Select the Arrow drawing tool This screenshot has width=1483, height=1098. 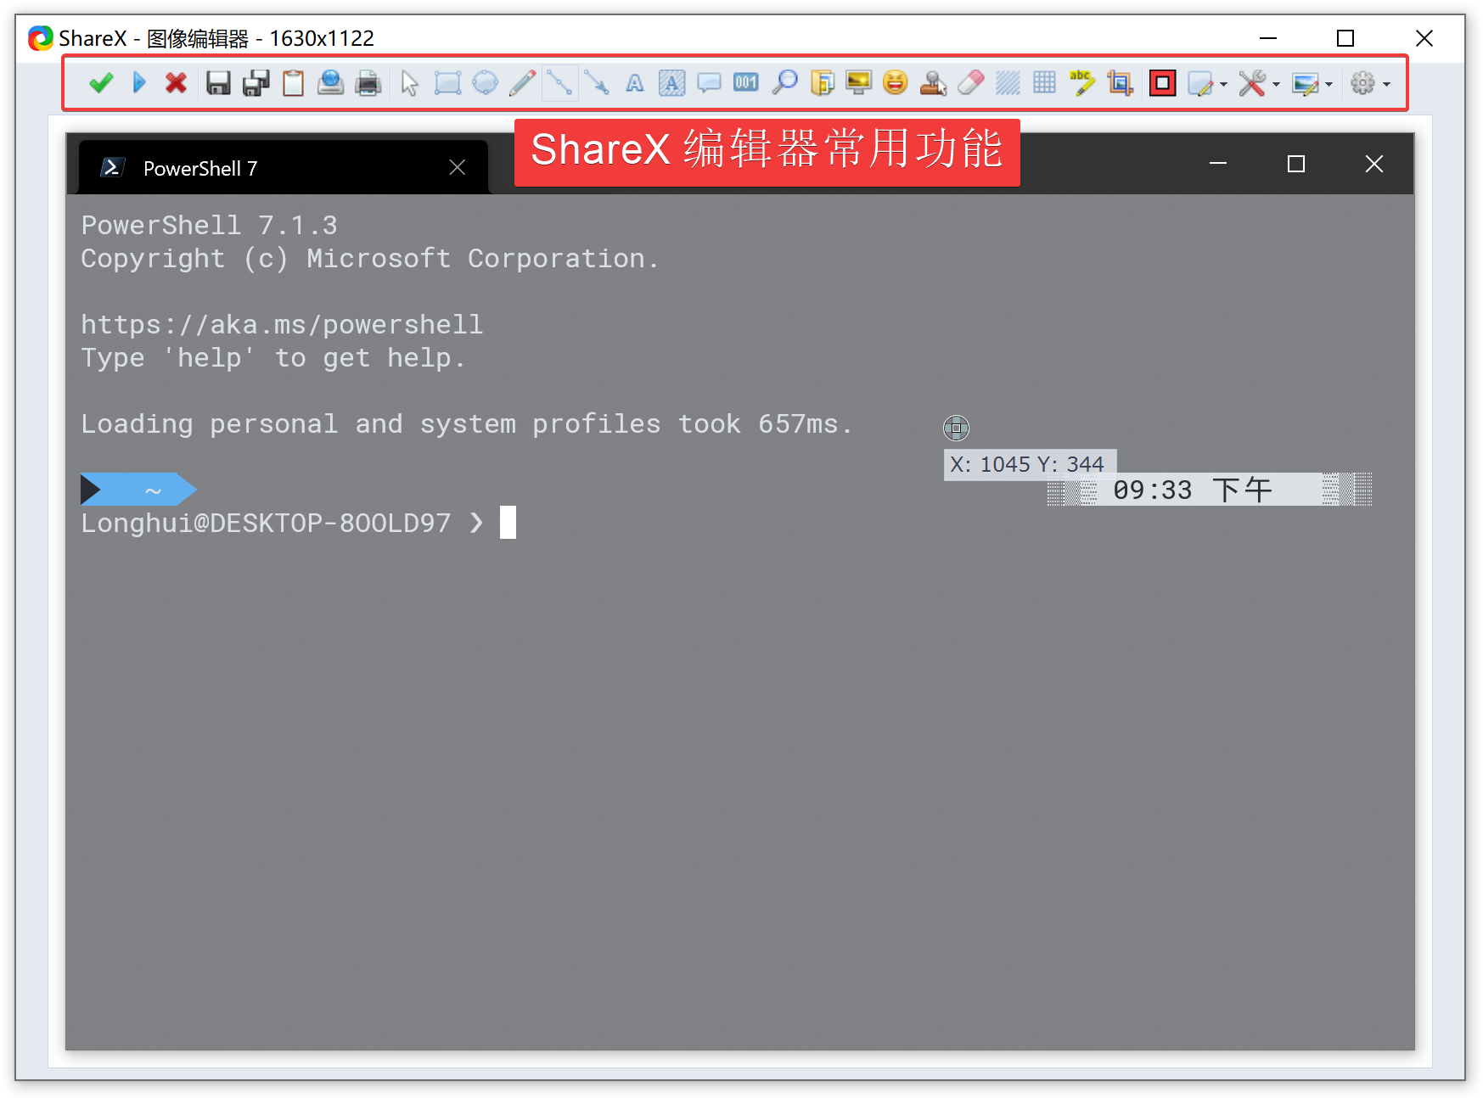tap(597, 83)
